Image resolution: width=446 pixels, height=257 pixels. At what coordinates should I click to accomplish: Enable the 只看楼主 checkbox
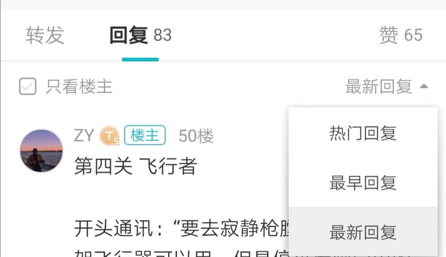[28, 86]
